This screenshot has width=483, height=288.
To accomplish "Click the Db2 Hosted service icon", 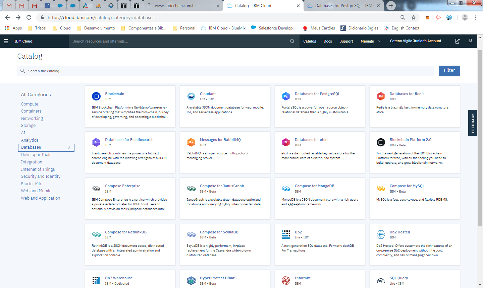I will [x=381, y=234].
